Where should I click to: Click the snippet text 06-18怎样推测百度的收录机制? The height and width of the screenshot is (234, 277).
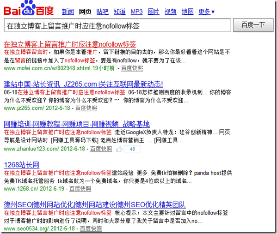pos(165,92)
